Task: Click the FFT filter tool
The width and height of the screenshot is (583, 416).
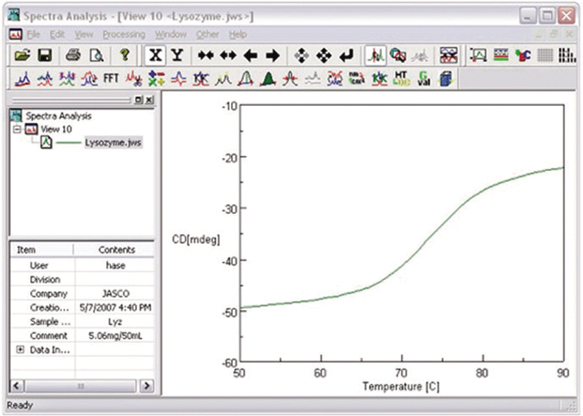Action: (x=111, y=79)
